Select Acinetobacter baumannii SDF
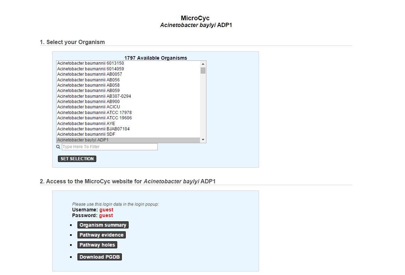Viewport: 405px width, 275px height. 128,134
